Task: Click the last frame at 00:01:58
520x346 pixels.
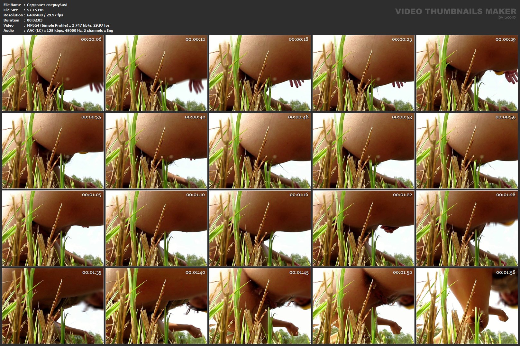Action: (467, 306)
